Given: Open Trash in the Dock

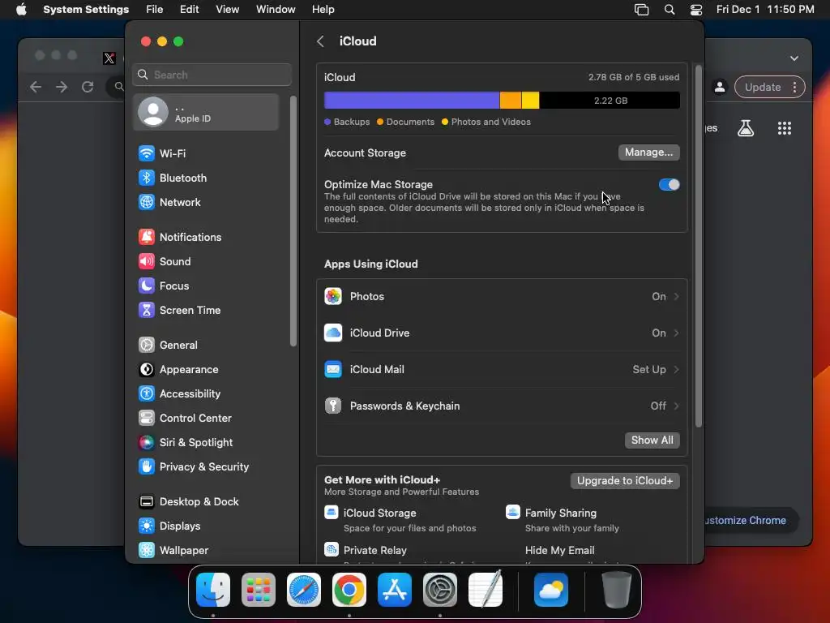Looking at the screenshot, I should (617, 590).
